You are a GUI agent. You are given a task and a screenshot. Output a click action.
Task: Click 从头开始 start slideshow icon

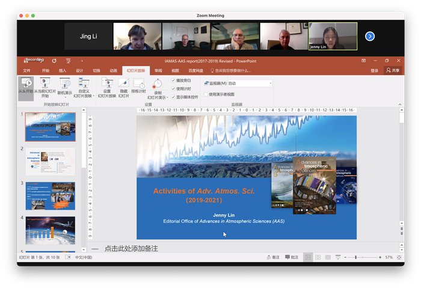[26, 84]
